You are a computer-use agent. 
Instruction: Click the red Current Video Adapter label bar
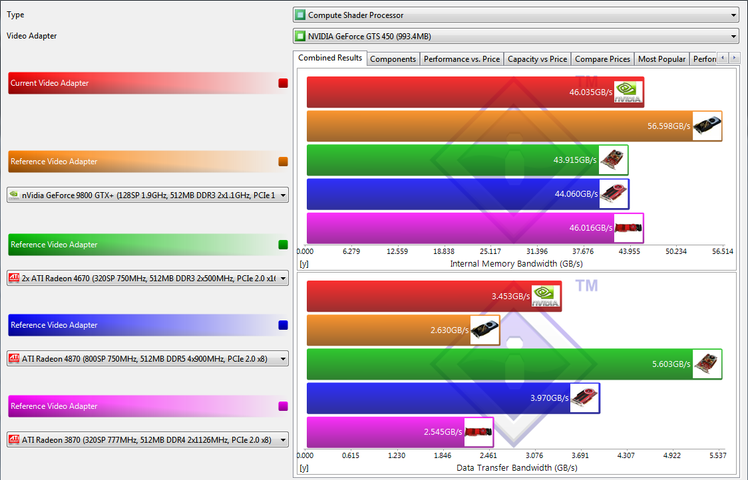click(x=148, y=83)
